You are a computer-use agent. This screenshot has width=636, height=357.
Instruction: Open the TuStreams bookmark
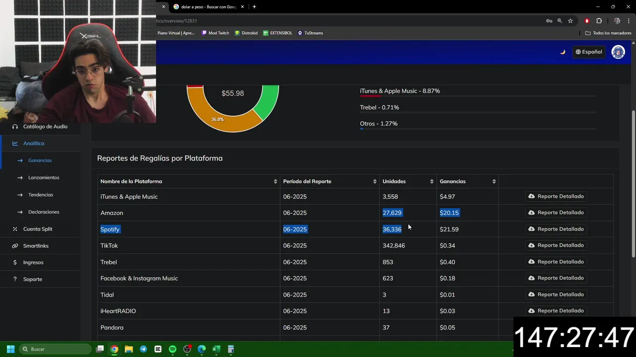[311, 33]
